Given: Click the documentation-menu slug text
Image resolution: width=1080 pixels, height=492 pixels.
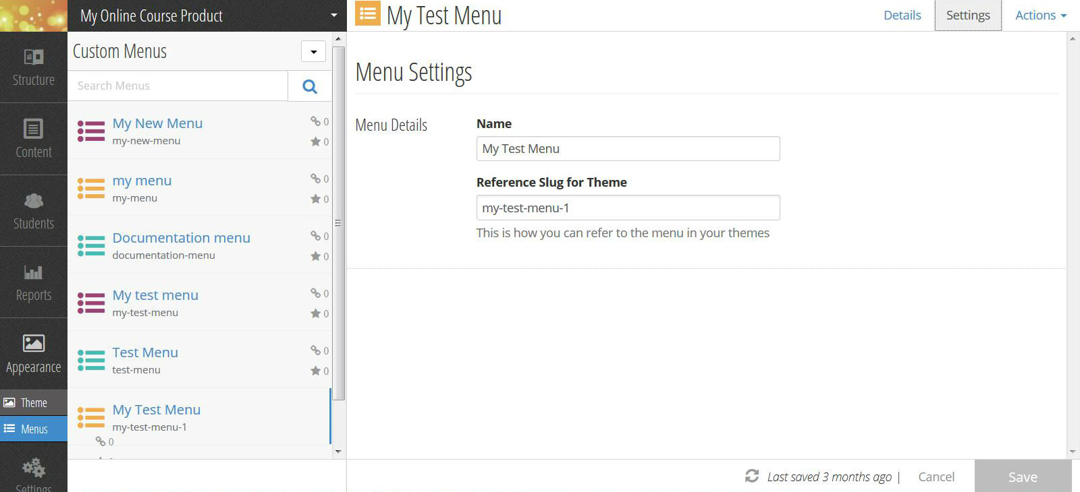Looking at the screenshot, I should click(163, 255).
